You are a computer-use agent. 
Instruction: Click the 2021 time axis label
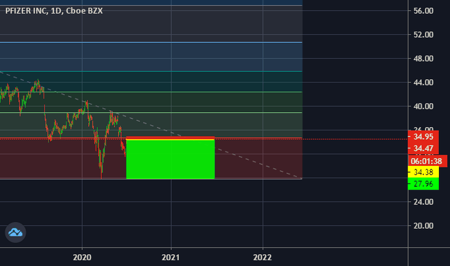170,257
